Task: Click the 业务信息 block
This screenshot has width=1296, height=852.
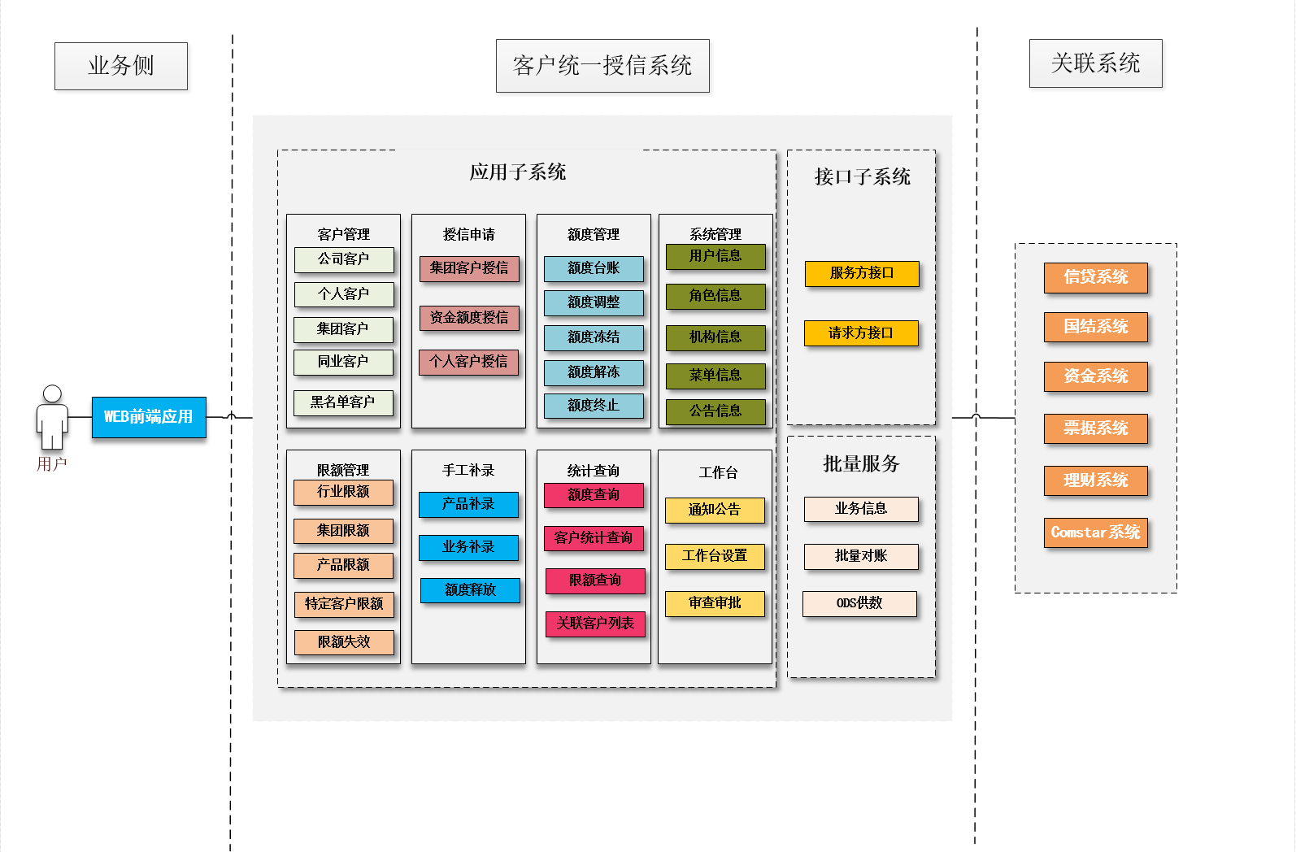Action: (861, 509)
